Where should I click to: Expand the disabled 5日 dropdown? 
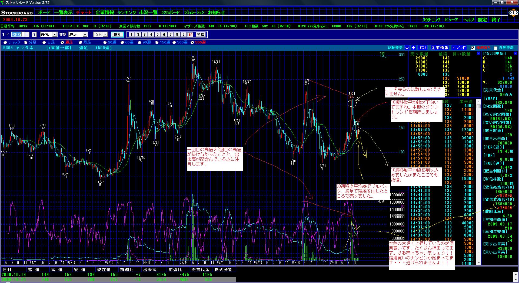[105, 35]
